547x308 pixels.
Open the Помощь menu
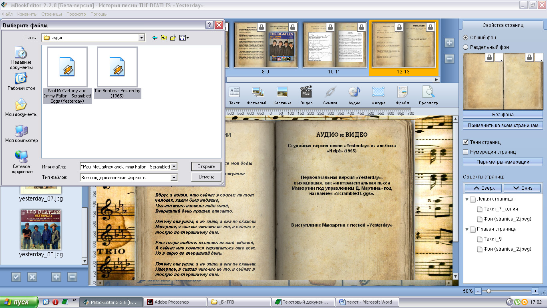tap(99, 14)
